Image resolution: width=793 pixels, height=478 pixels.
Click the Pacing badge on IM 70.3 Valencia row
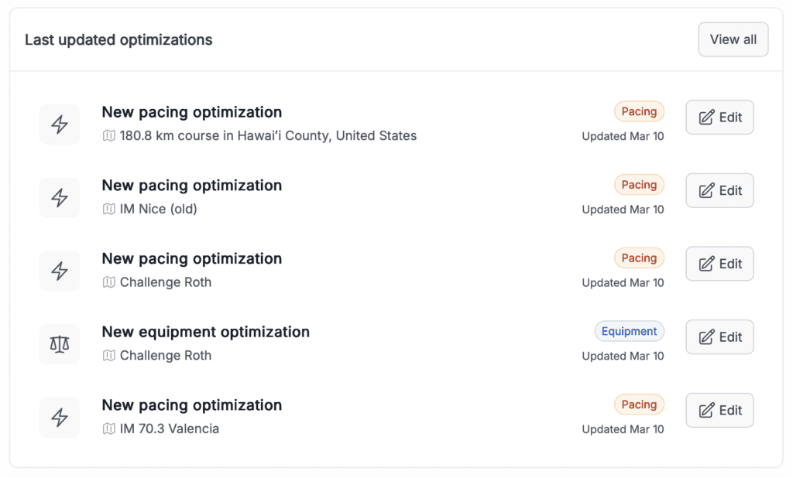pyautogui.click(x=639, y=405)
